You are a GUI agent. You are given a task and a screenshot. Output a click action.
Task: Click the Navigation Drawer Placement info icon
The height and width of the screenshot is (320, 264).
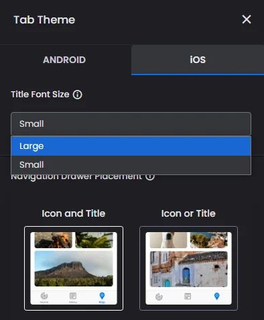[x=150, y=176]
